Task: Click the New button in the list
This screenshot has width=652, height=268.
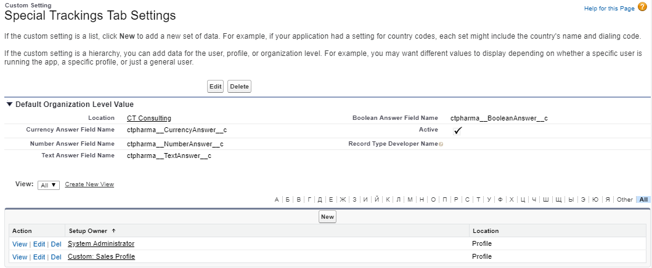Action: point(327,217)
